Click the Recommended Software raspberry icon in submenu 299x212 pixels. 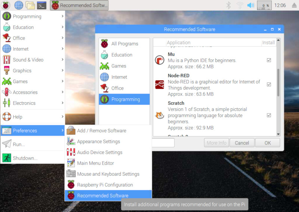[x=71, y=196]
